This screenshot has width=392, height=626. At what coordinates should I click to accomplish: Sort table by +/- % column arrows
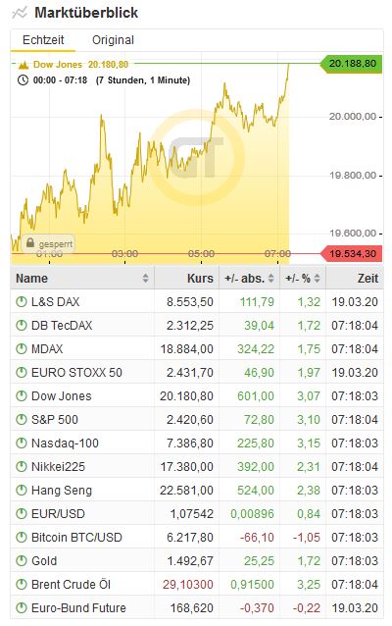pos(317,279)
